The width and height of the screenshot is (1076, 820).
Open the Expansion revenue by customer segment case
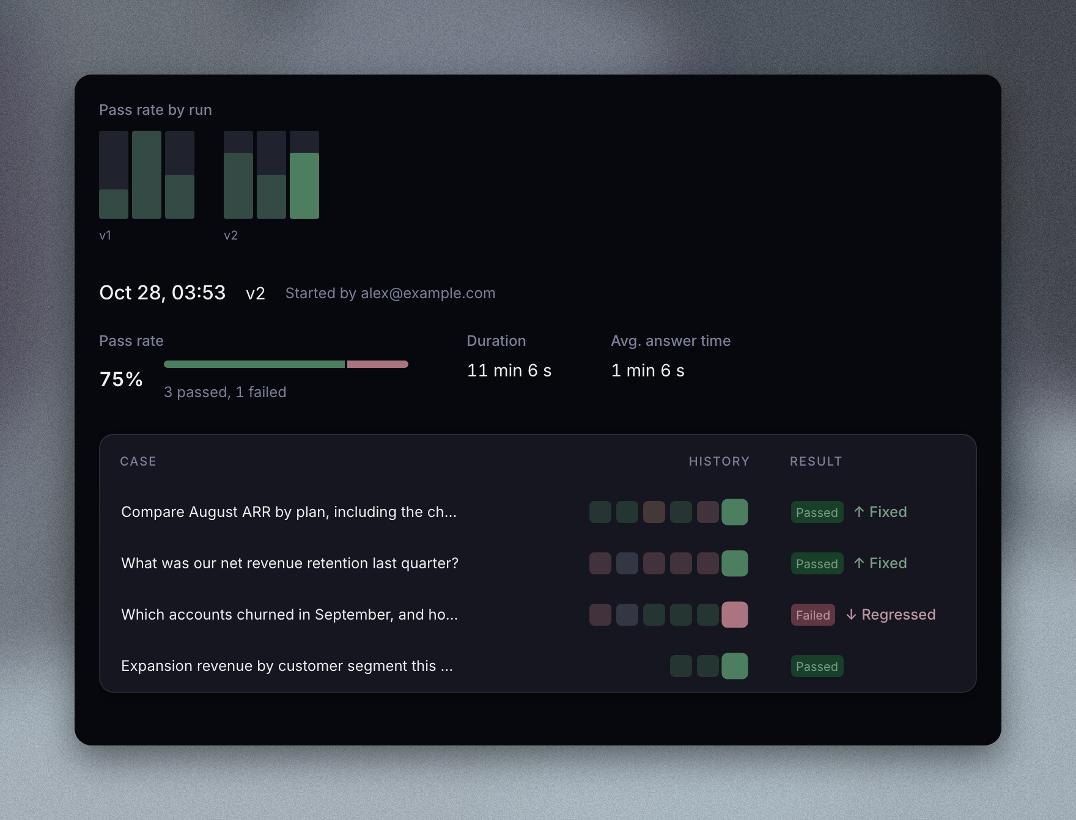point(287,666)
